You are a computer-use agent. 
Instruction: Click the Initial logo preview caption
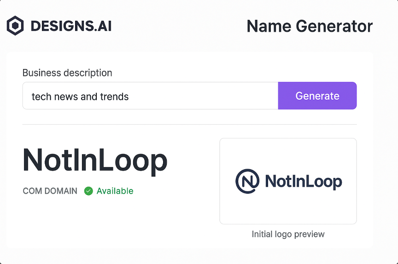click(x=288, y=234)
